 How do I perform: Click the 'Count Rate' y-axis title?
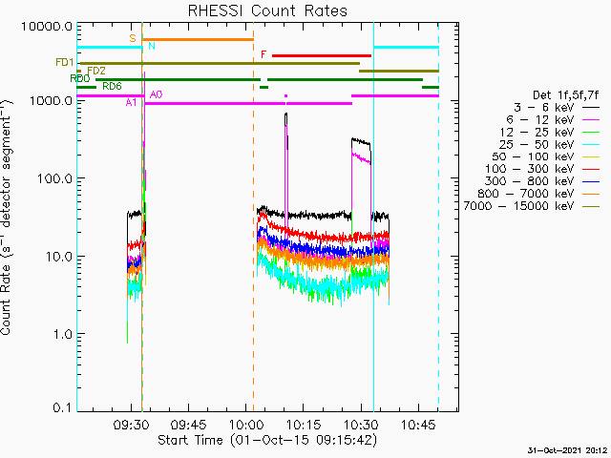6,299
